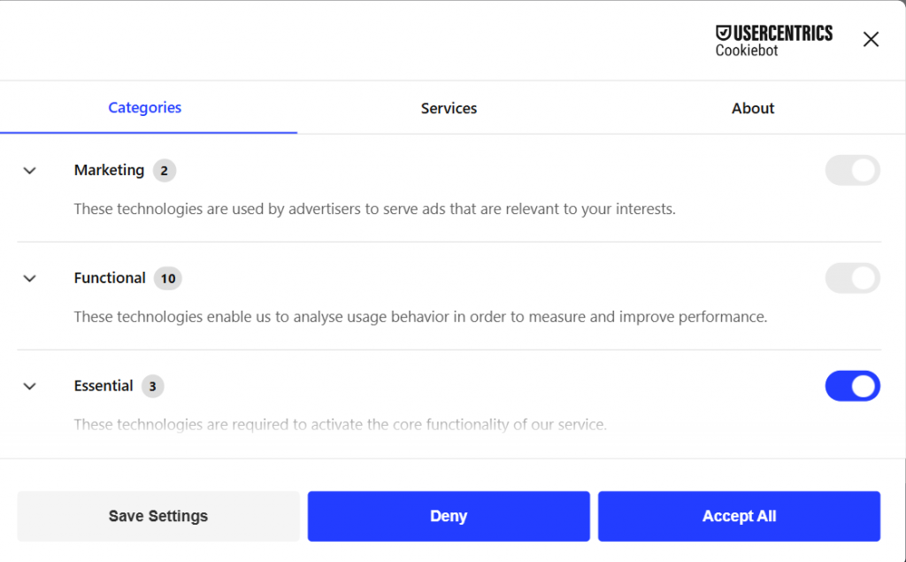The width and height of the screenshot is (906, 562).
Task: Turn on the Functional cookies toggle
Action: tap(852, 279)
